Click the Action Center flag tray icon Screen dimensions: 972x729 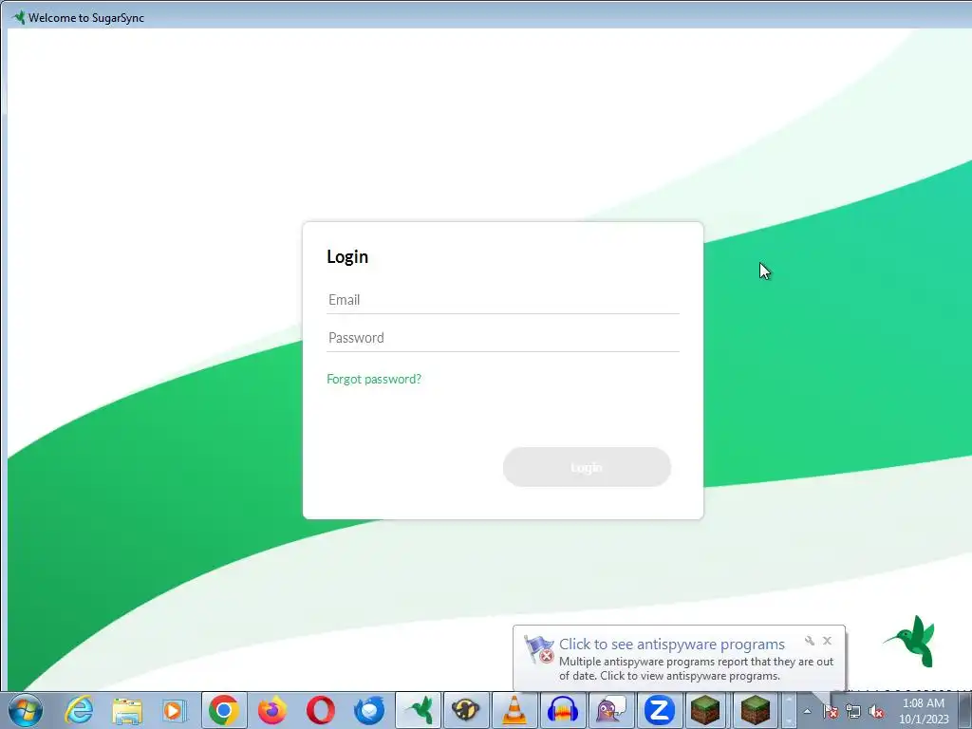click(831, 712)
